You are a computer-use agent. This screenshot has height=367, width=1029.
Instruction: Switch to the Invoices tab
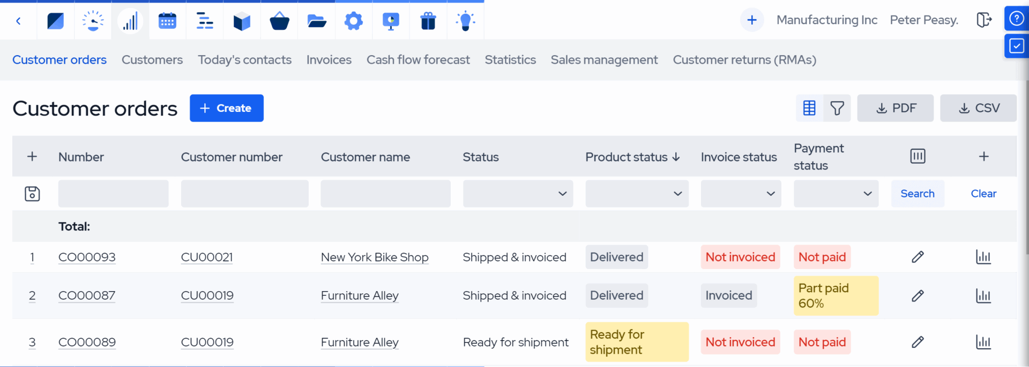pos(329,60)
